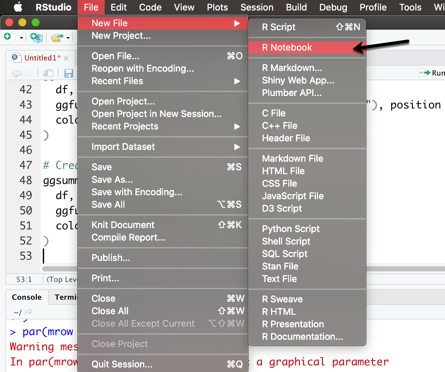Screen dimensions: 445x372
Task: Expand the open file recent dropdown
Action: point(68,38)
